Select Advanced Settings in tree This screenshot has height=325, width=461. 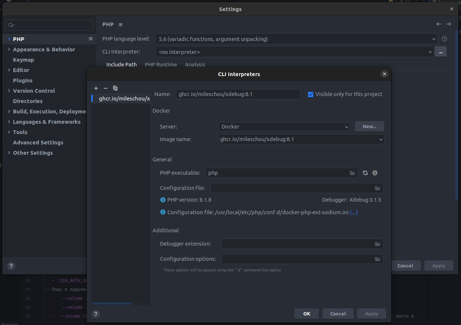click(x=38, y=142)
